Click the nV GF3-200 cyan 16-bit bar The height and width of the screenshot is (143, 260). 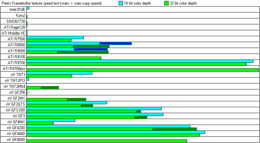(94, 108)
